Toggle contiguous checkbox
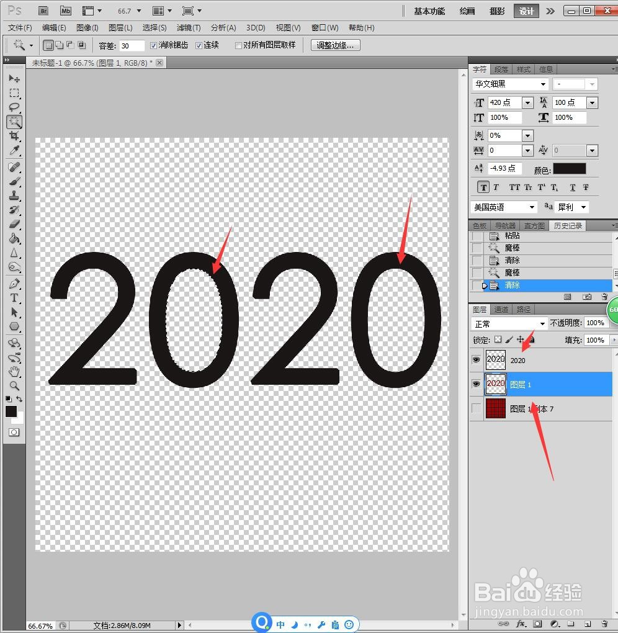 pyautogui.click(x=199, y=45)
